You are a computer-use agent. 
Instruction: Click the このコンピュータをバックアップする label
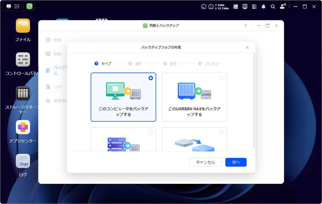tap(123, 112)
